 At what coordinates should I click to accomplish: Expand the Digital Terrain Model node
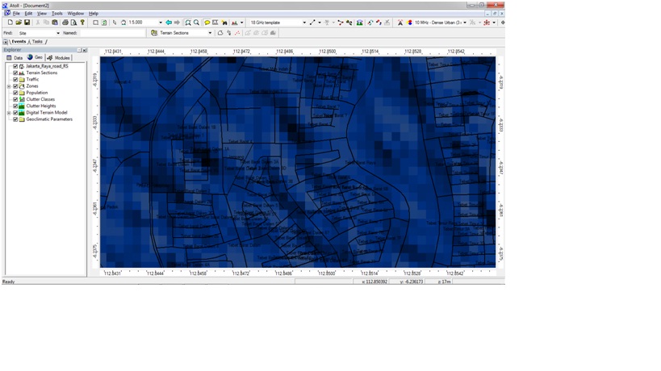9,113
